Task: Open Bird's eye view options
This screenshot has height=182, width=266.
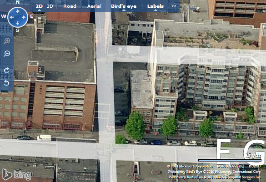Action: (124, 6)
